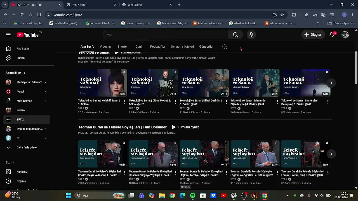The height and width of the screenshot is (201, 358).
Task: Show hidden system tray icons
Action: point(286,195)
